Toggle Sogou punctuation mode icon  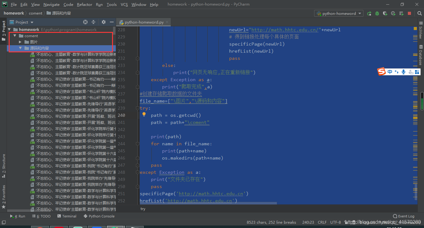[397, 72]
